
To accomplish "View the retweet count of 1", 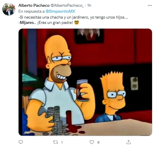I will click(62, 142).
